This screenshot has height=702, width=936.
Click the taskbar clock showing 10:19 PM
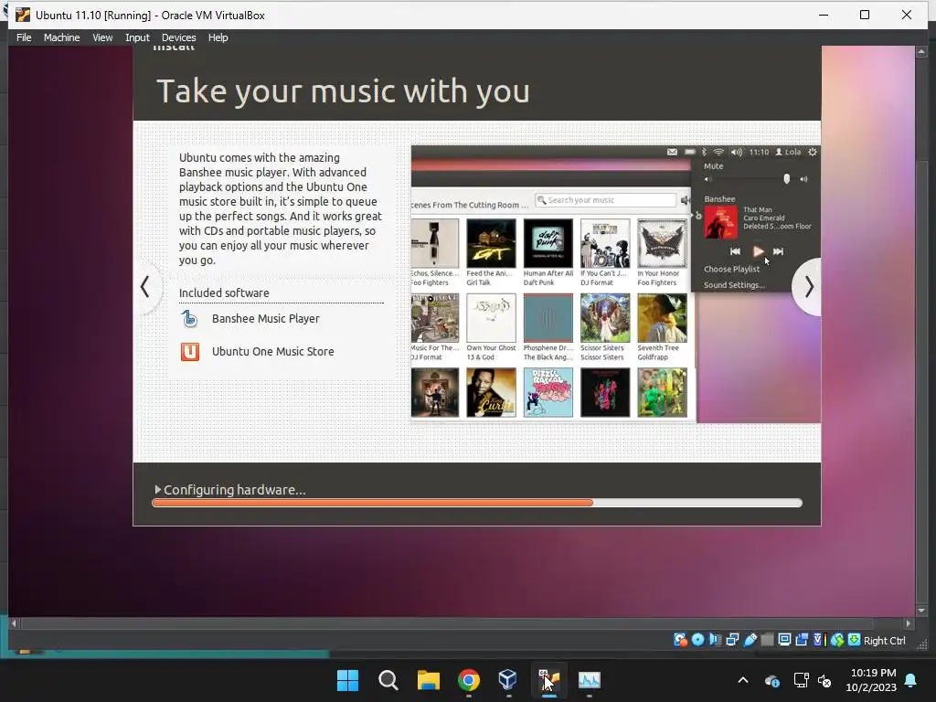[871, 680]
